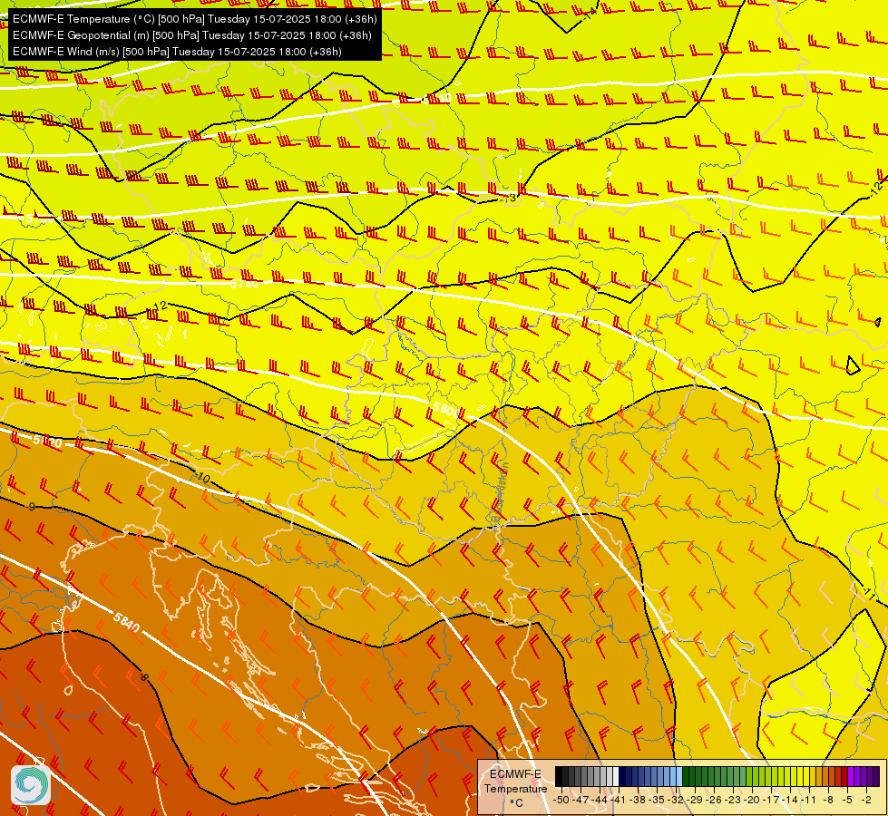888x816 pixels.
Task: Click the -8 isotherm label on the map
Action: 144,676
